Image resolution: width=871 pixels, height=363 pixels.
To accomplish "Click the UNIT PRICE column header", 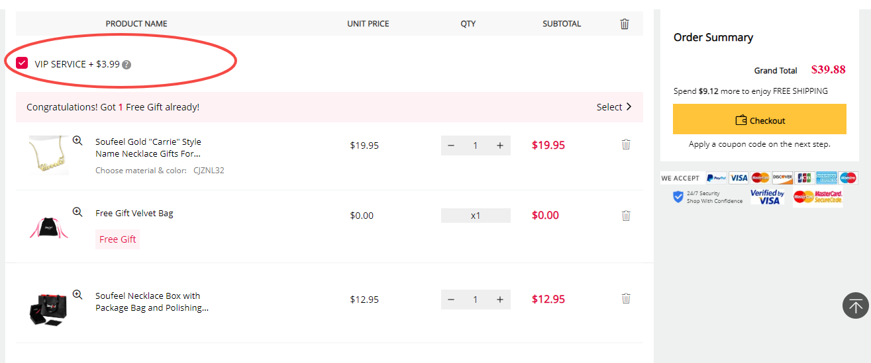I will click(368, 24).
